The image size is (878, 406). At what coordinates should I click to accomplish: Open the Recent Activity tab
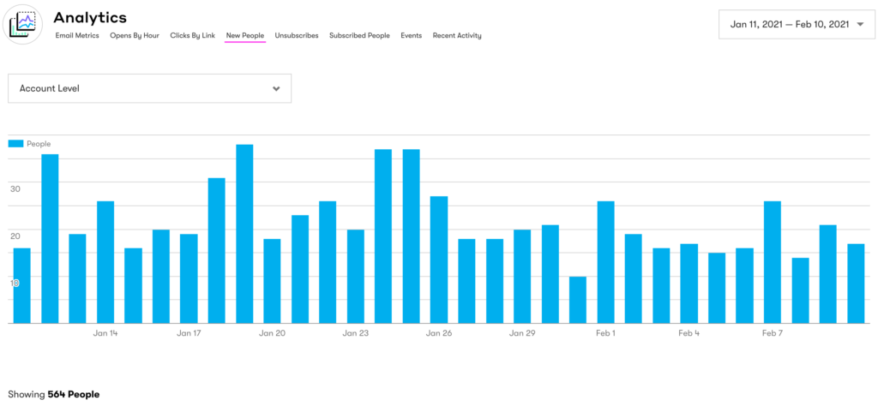457,36
